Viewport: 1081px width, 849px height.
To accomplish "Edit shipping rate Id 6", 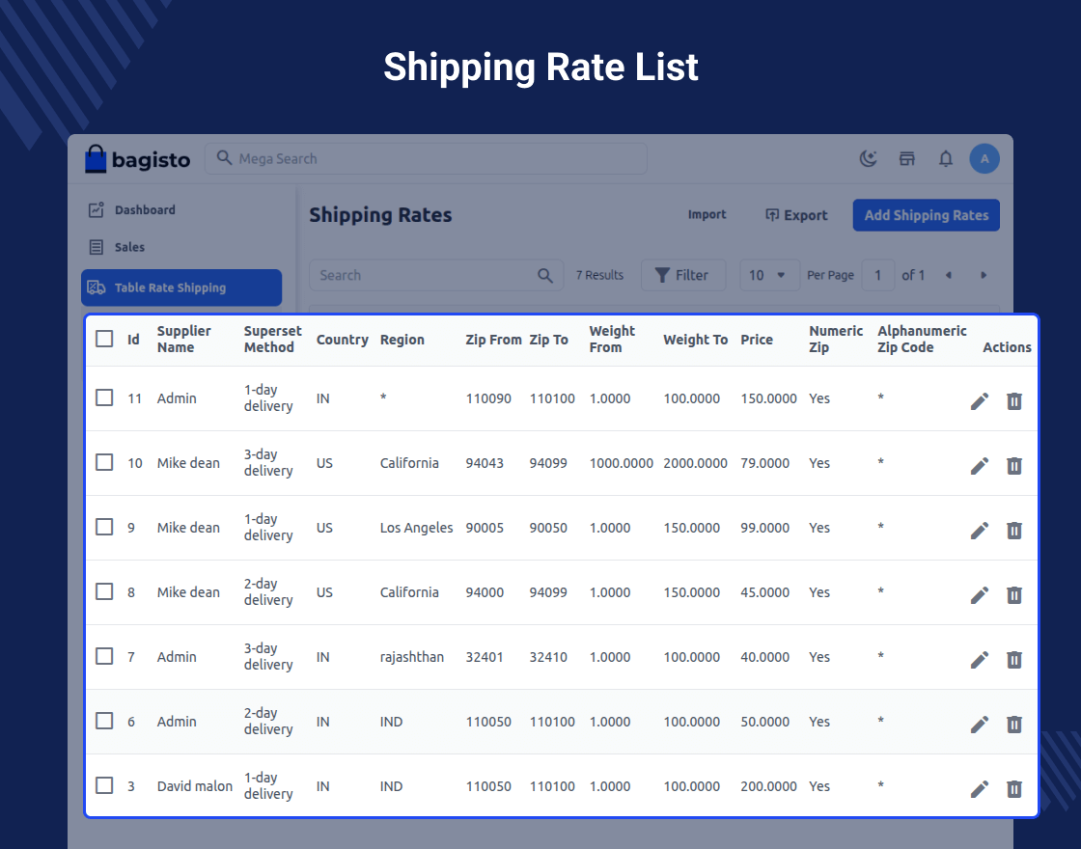I will click(980, 725).
